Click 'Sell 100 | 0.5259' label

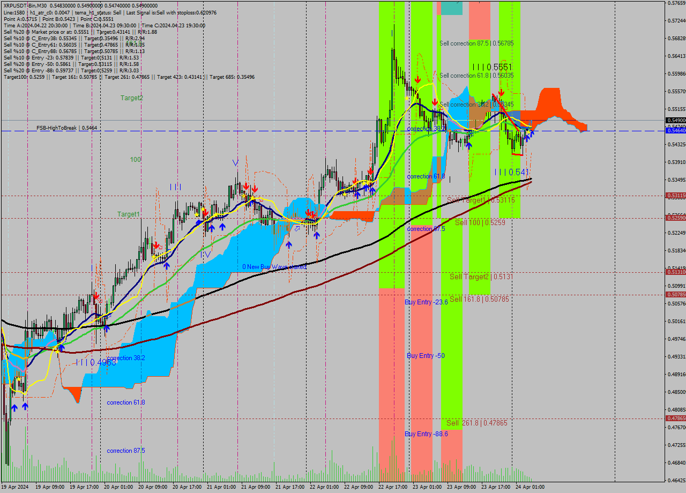(x=480, y=222)
